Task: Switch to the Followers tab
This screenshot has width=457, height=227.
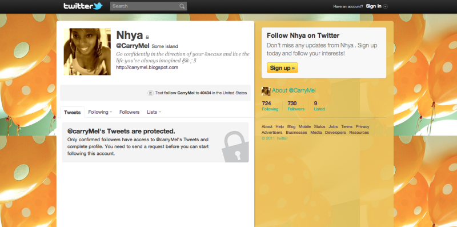Action: click(130, 112)
